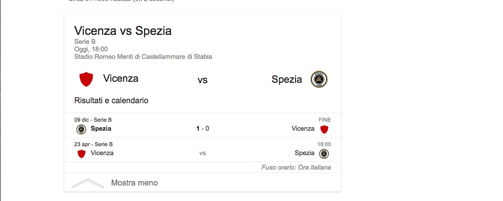Image resolution: width=503 pixels, height=201 pixels.
Task: Click the Fuso orario: Ora italiana note
Action: (296, 168)
